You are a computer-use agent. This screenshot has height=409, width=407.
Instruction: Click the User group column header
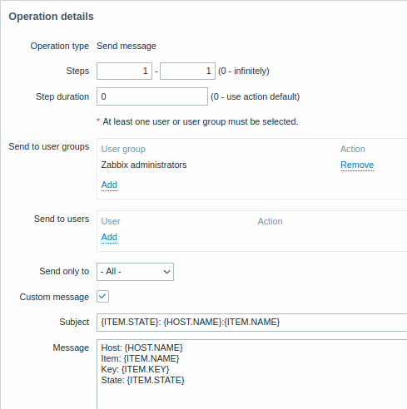[x=123, y=149]
